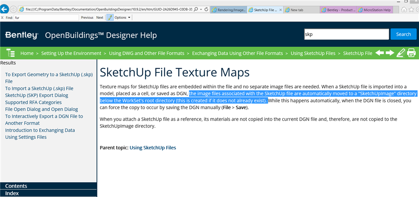Image resolution: width=419 pixels, height=197 pixels.
Task: Open the Bentley - Product browser tab
Action: click(338, 10)
